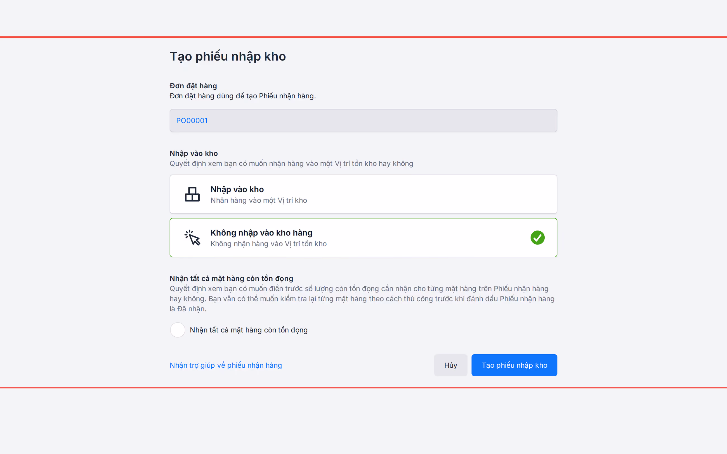
Task: Click the green checkmark on selected option
Action: pyautogui.click(x=537, y=237)
